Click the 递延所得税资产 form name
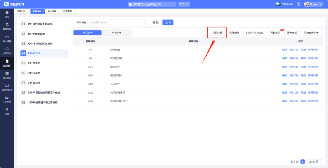The width and height of the screenshot is (328, 168). (119, 101)
